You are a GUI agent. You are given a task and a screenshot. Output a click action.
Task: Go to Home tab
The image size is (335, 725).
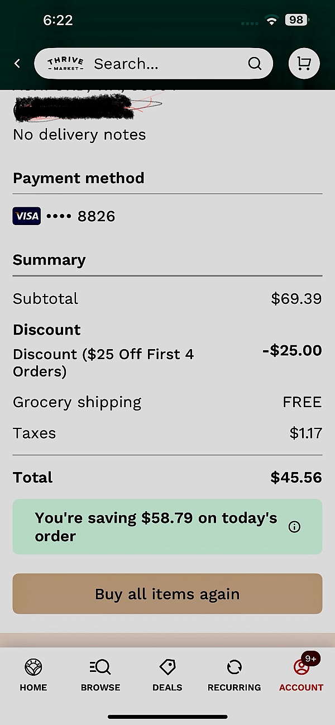[x=33, y=675]
